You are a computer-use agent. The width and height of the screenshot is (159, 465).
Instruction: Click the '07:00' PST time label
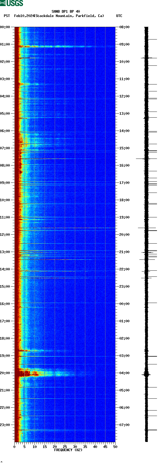(5, 148)
